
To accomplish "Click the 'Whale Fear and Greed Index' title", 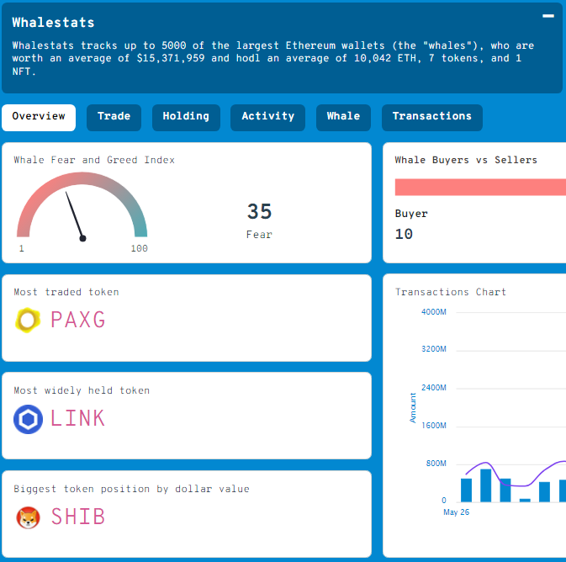I will (94, 160).
